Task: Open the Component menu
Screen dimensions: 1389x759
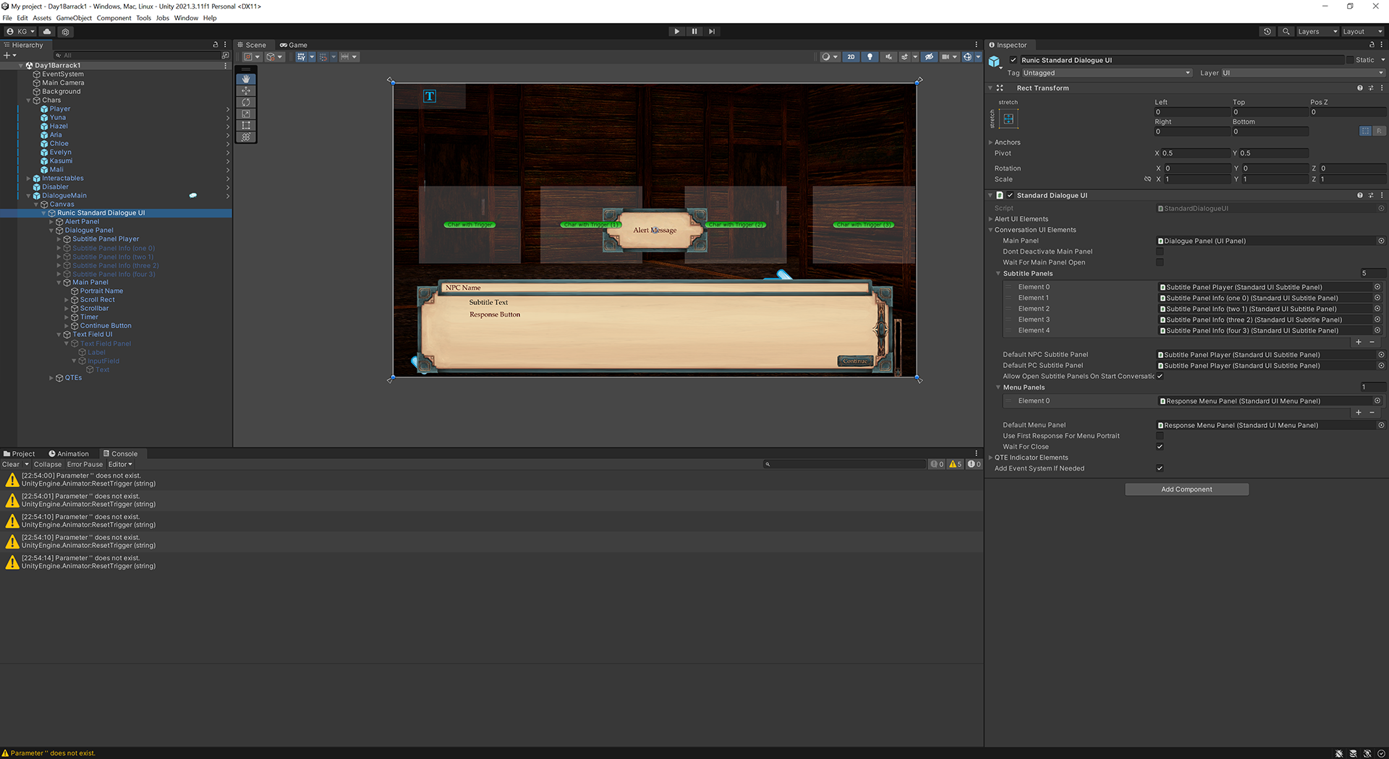Action: coord(114,18)
